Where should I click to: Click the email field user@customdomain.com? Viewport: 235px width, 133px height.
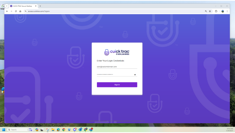117,67
